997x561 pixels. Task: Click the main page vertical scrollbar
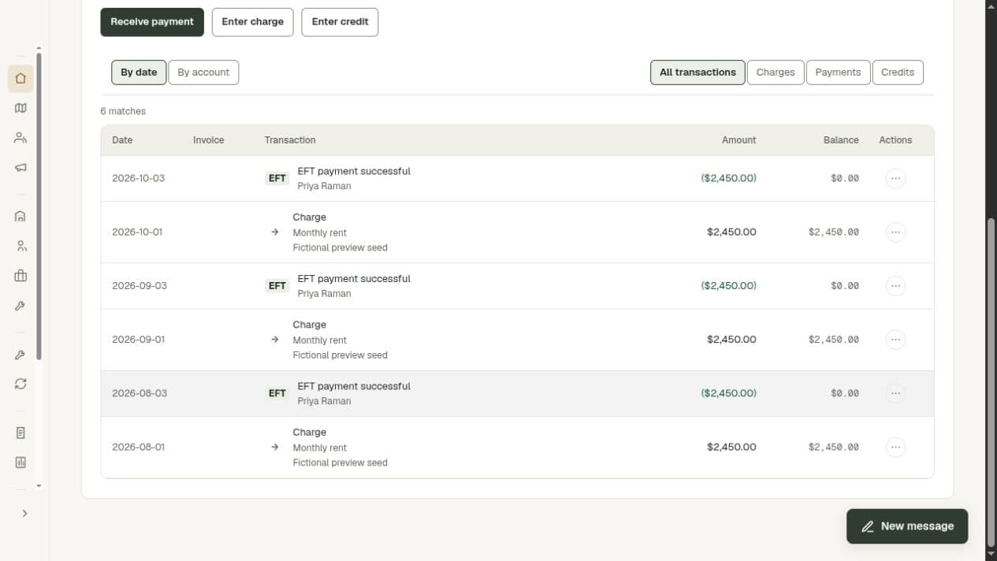(991, 382)
